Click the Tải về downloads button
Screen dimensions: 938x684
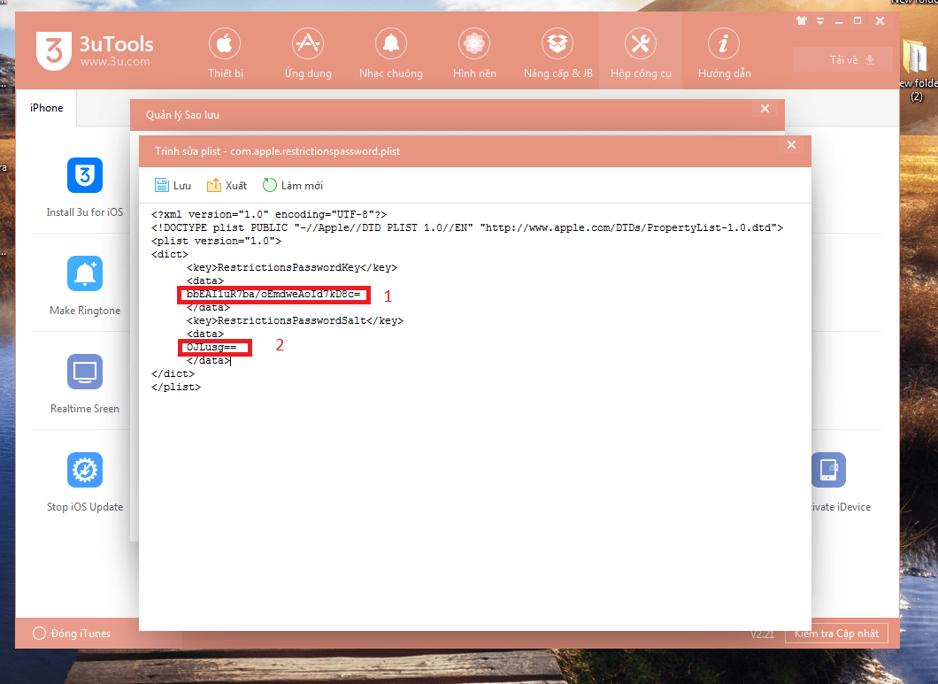tap(842, 60)
